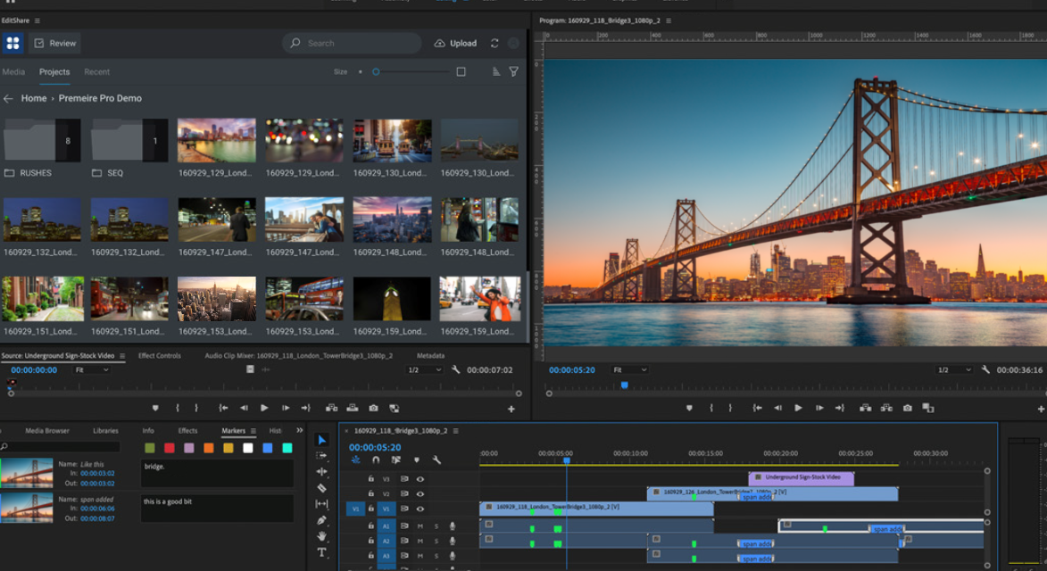This screenshot has height=571, width=1047.
Task: Click Export Frame camera in Source monitor
Action: click(x=373, y=408)
